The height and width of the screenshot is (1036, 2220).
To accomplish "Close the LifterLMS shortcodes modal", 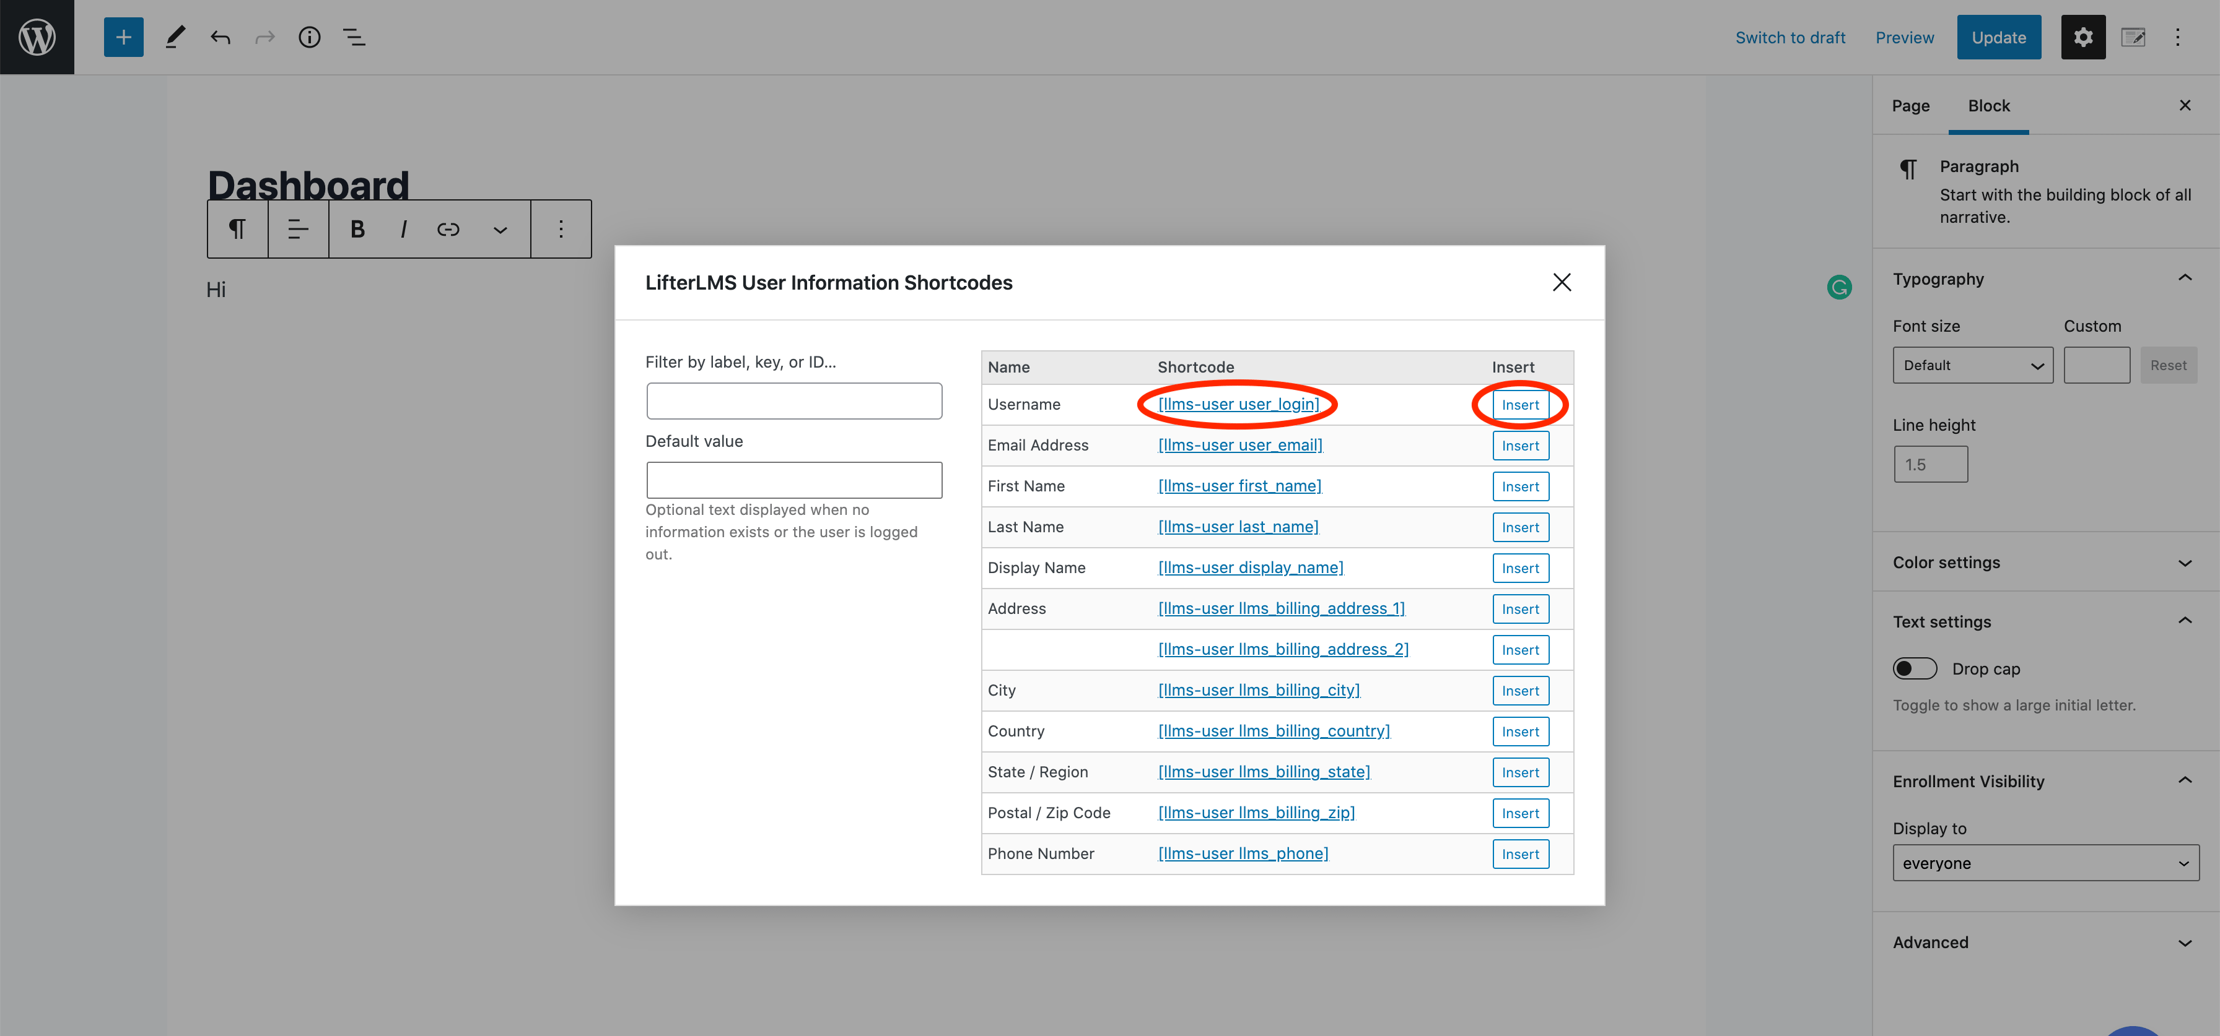I will [x=1562, y=282].
